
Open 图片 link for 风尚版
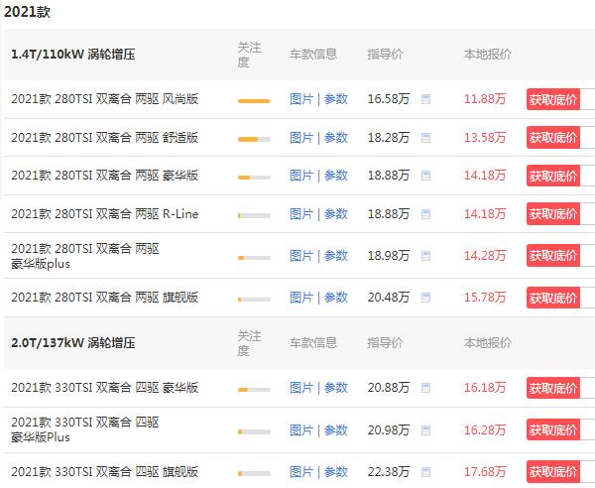point(301,99)
